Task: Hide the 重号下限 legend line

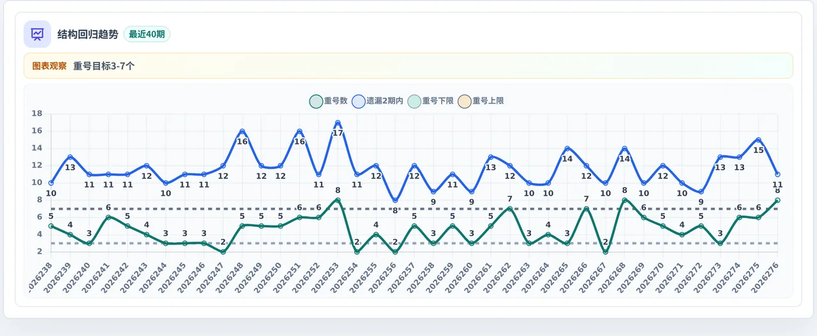Action: 430,101
